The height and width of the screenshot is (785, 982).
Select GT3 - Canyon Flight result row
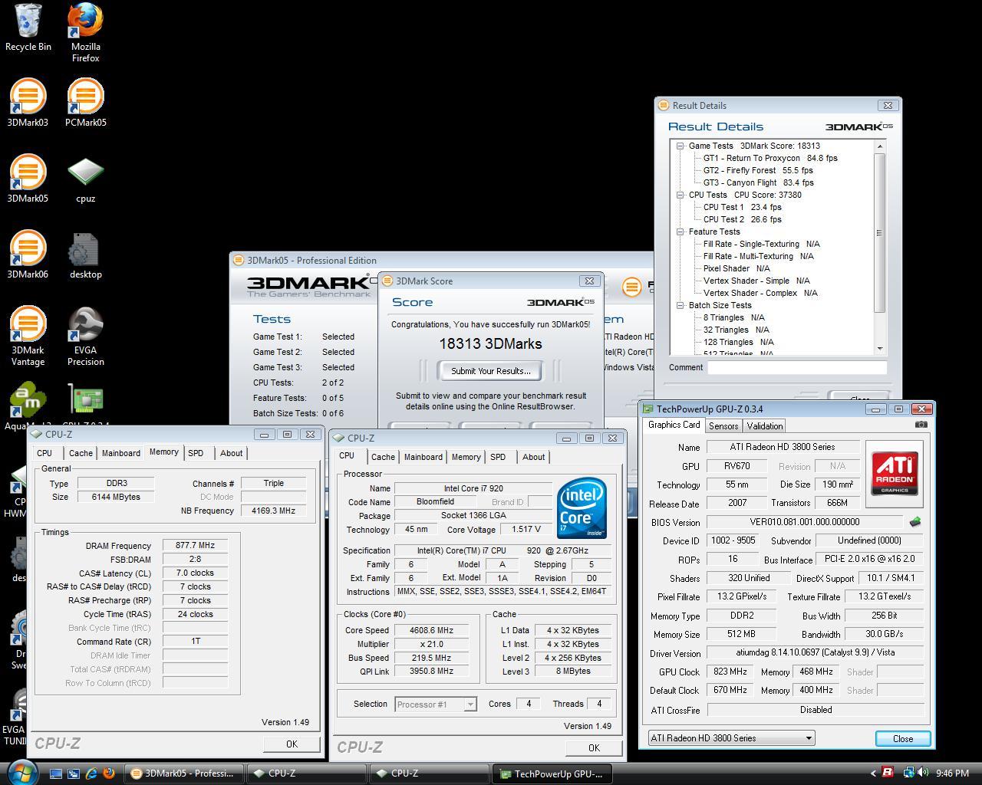point(759,182)
